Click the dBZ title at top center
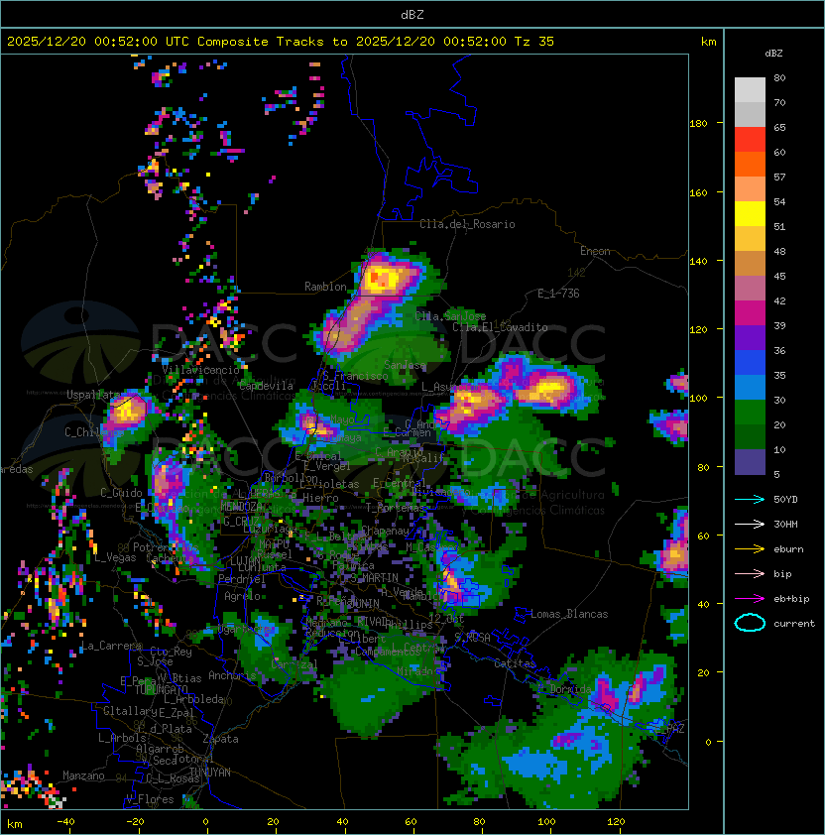Screen dimensions: 825x835 click(412, 14)
